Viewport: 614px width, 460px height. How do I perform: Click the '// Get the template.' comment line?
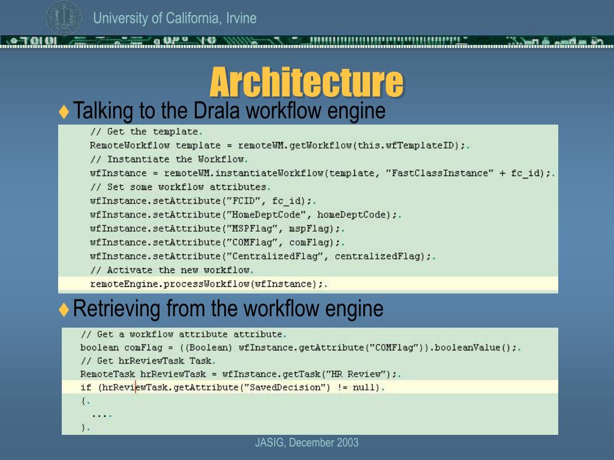pyautogui.click(x=146, y=132)
